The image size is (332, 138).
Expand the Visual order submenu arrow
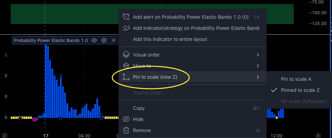258,55
